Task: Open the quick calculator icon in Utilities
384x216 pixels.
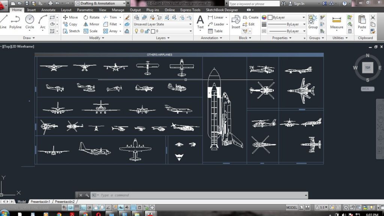Action: tap(350, 31)
